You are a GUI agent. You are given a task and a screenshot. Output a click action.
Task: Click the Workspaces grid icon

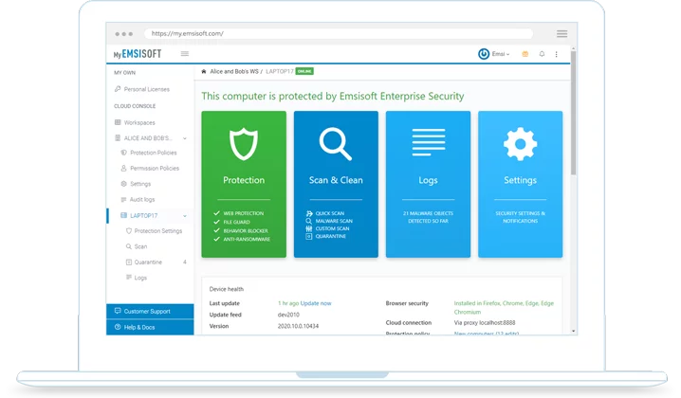(118, 122)
